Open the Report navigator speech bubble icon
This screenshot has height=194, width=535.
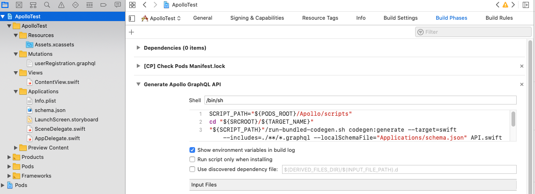click(118, 5)
